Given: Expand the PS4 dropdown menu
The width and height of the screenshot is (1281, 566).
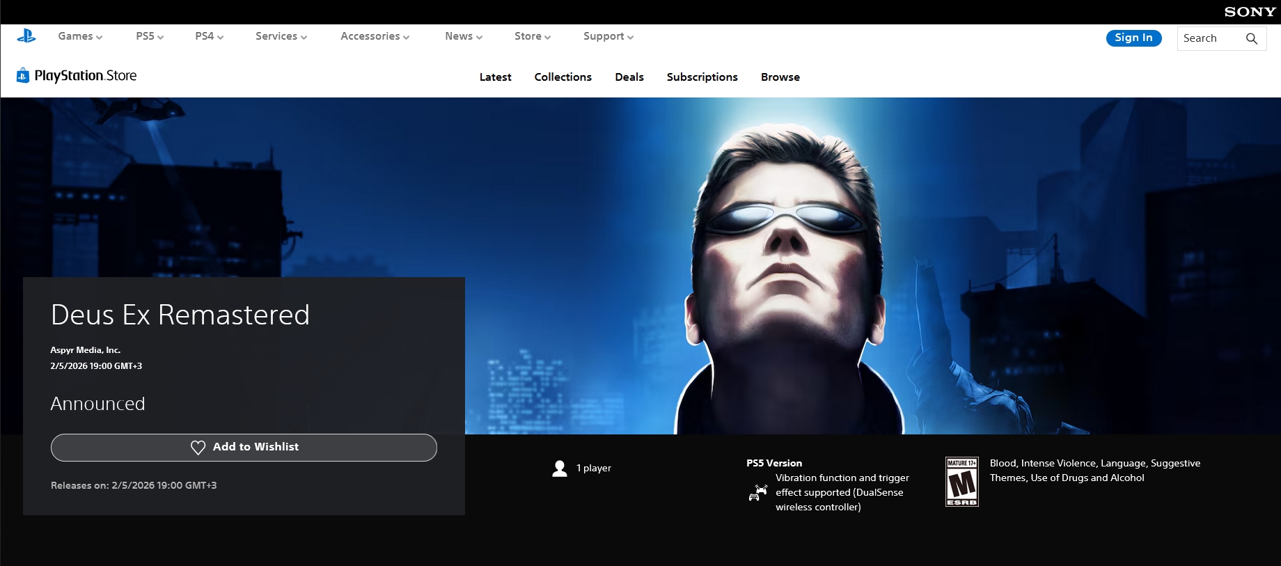Looking at the screenshot, I should [209, 36].
